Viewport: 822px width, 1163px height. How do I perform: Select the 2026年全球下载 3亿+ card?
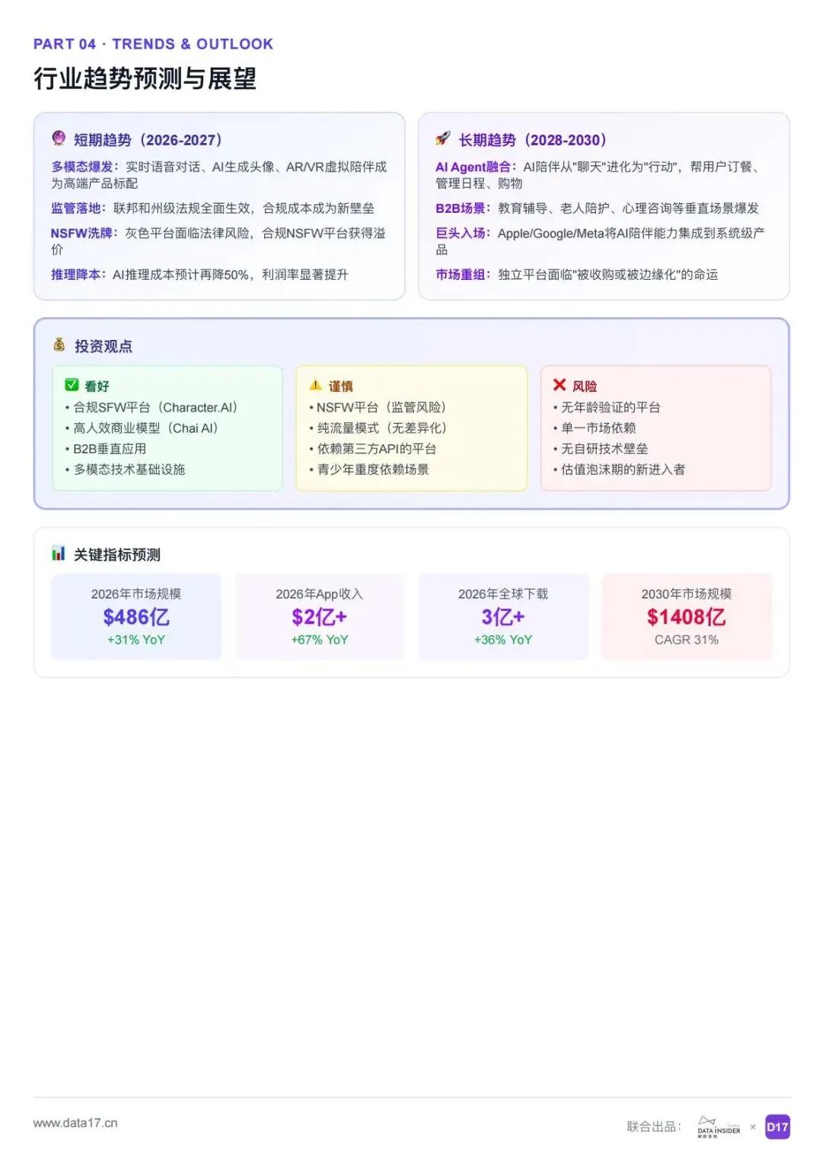503,617
